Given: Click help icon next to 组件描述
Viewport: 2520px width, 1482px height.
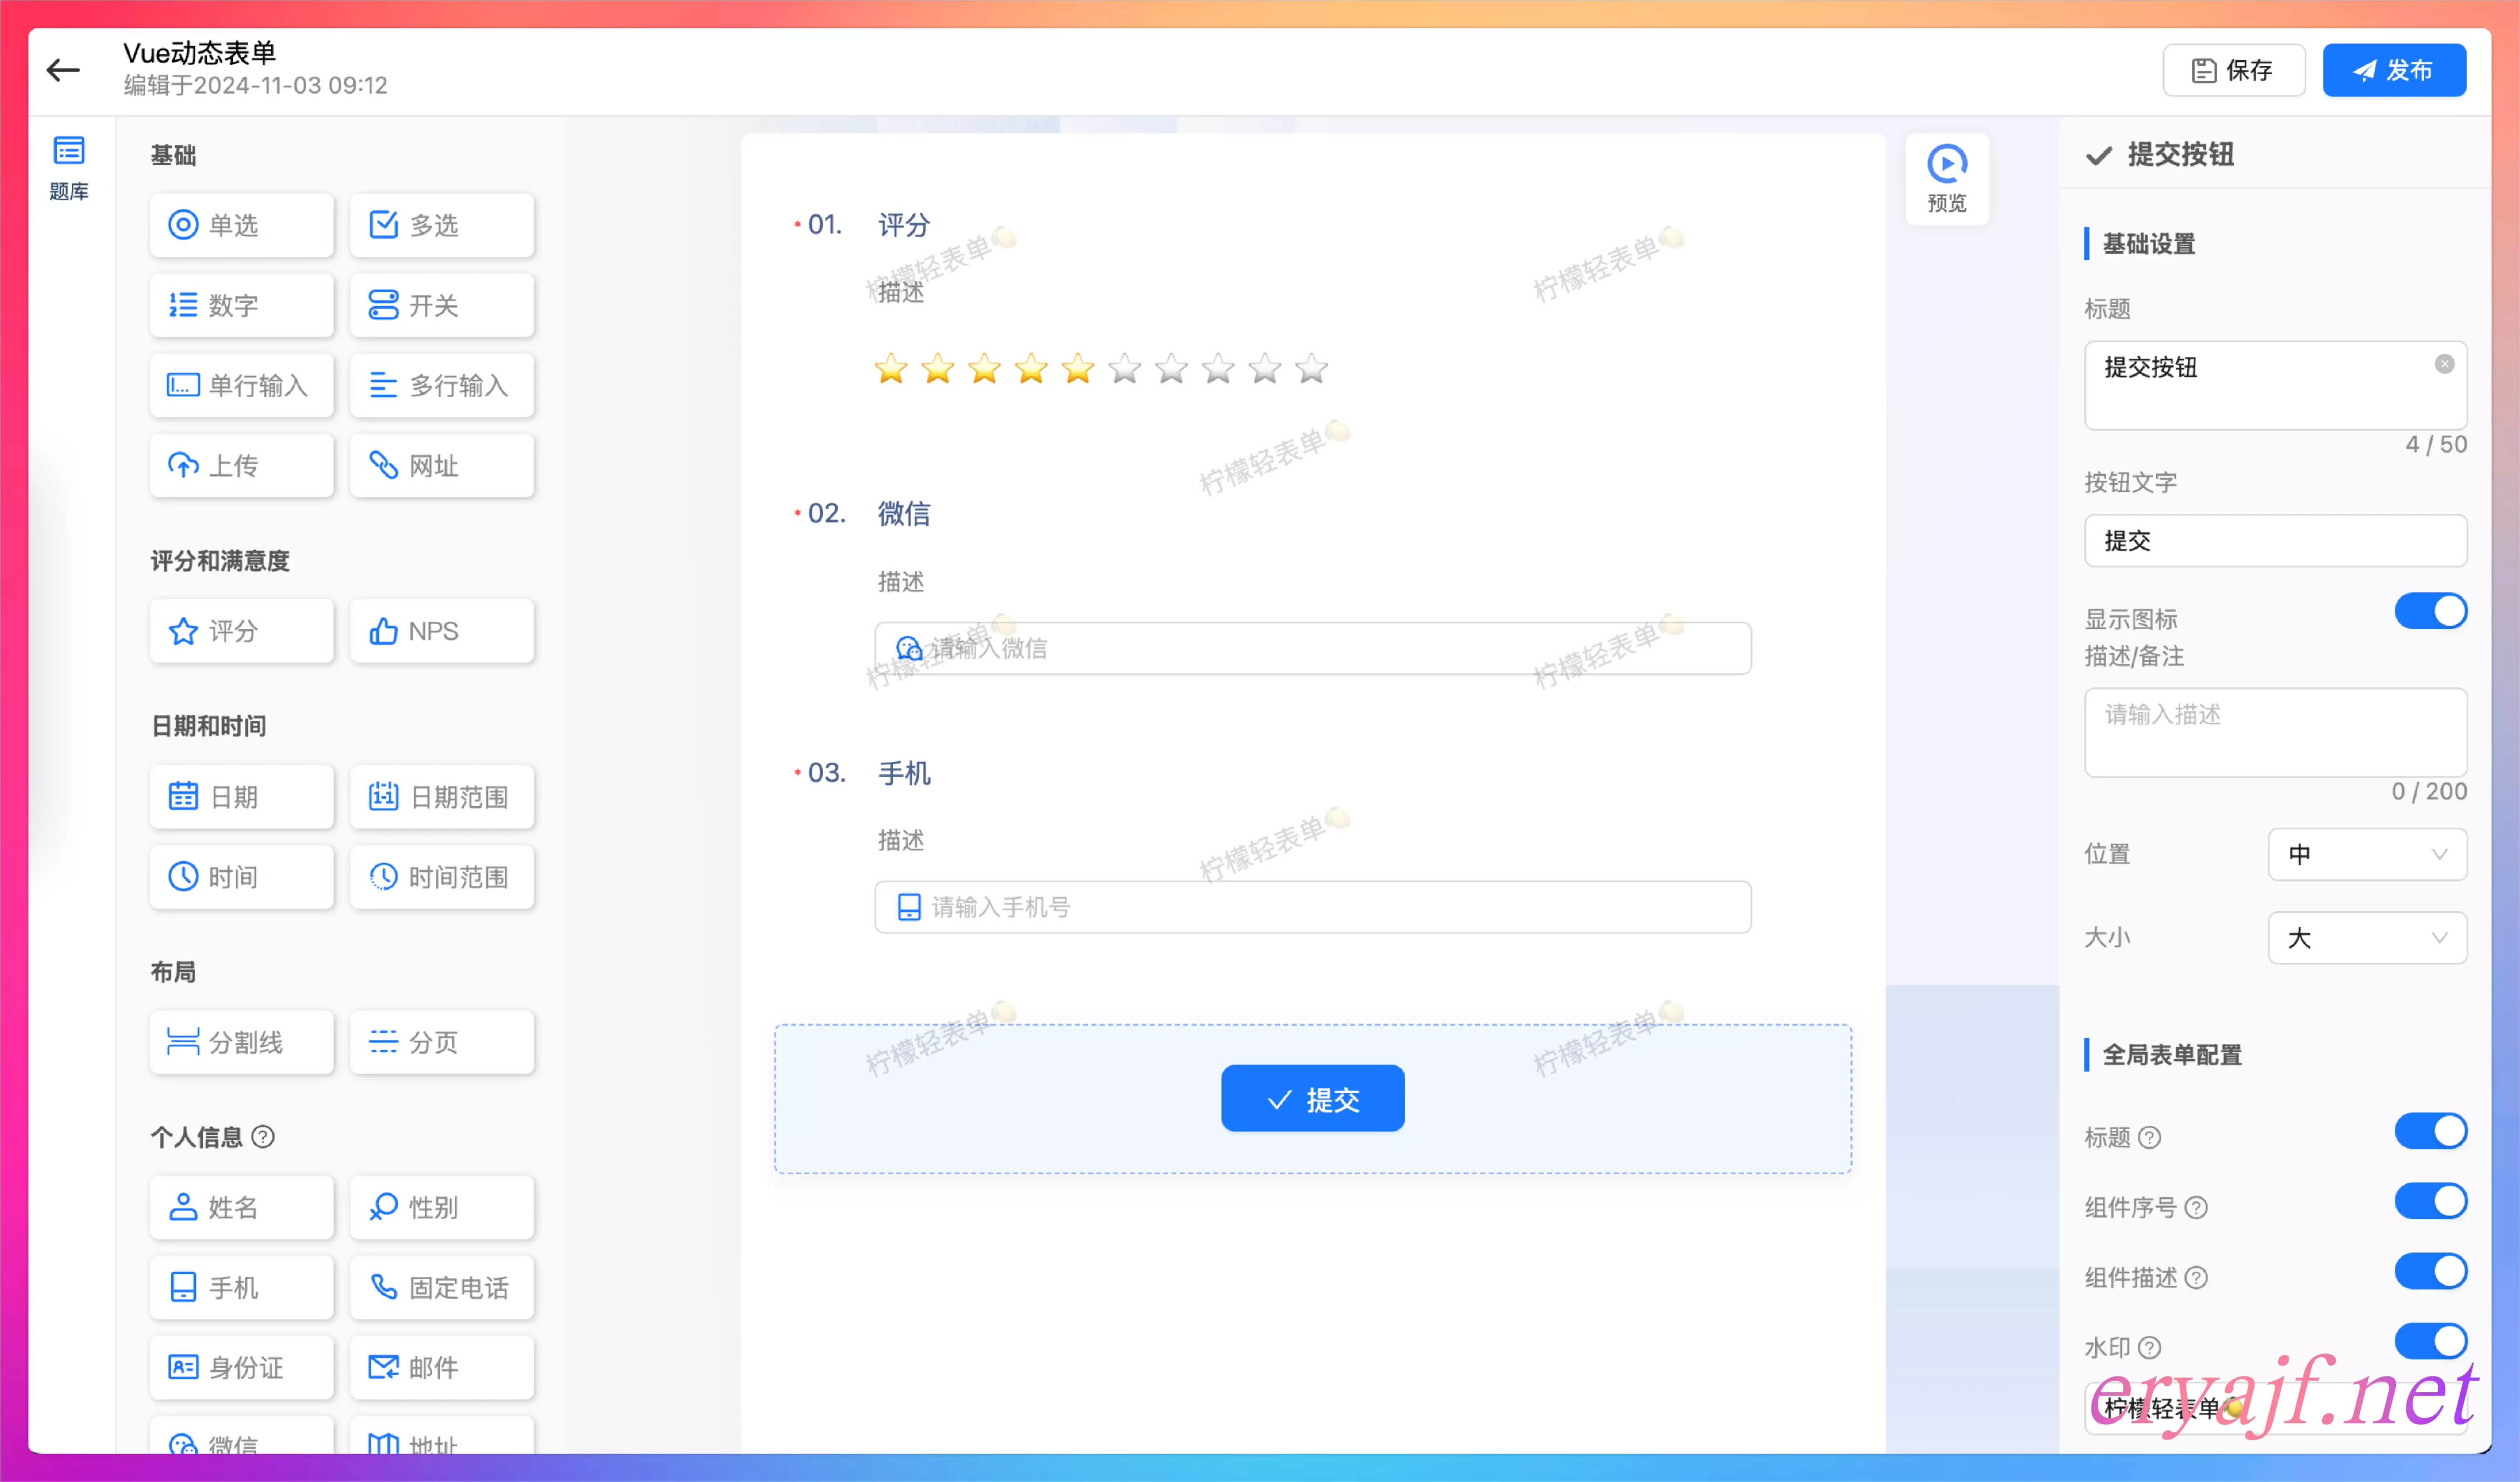Looking at the screenshot, I should [x=2196, y=1278].
